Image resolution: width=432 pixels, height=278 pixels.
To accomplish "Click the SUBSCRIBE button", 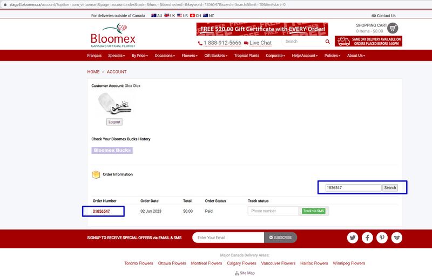I will pos(280,238).
